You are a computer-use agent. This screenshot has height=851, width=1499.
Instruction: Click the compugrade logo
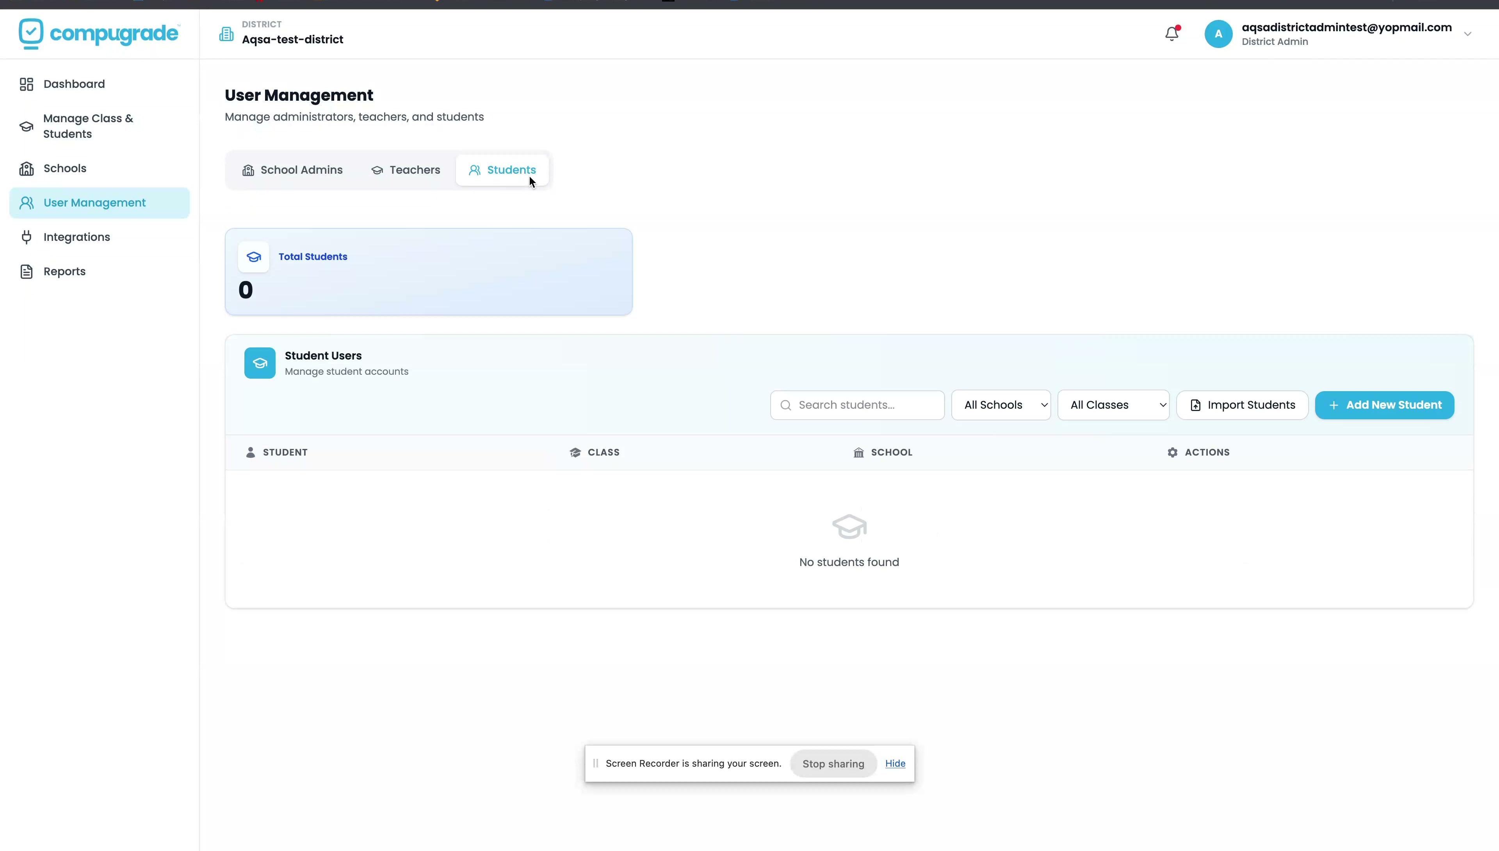99,34
